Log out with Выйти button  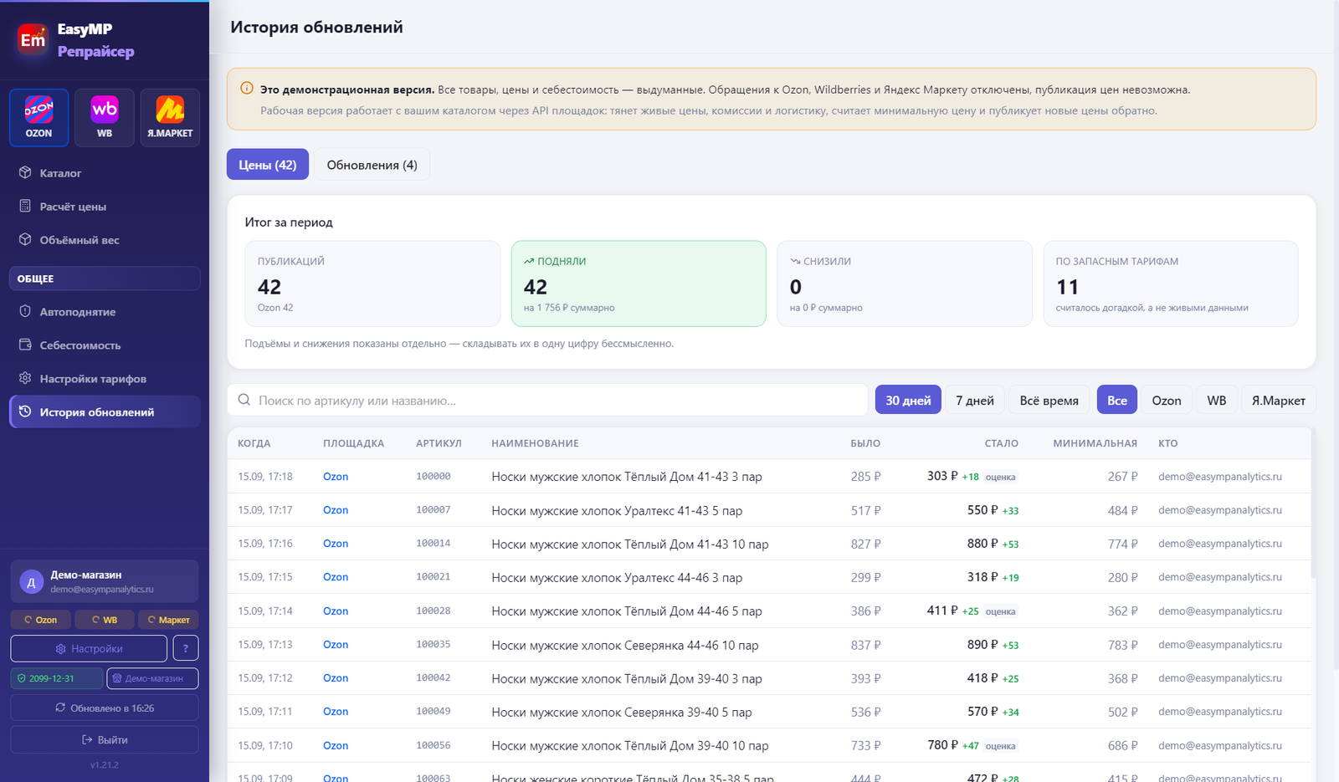[x=105, y=739]
